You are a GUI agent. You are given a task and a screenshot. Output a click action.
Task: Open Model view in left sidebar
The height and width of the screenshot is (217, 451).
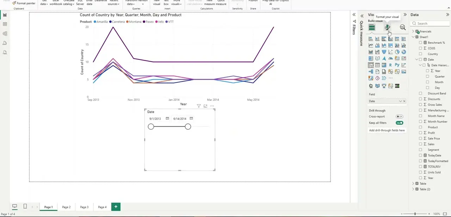click(5, 34)
